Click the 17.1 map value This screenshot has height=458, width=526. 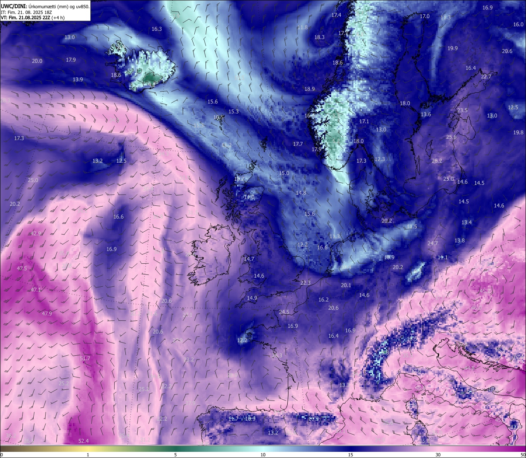coord(364,122)
